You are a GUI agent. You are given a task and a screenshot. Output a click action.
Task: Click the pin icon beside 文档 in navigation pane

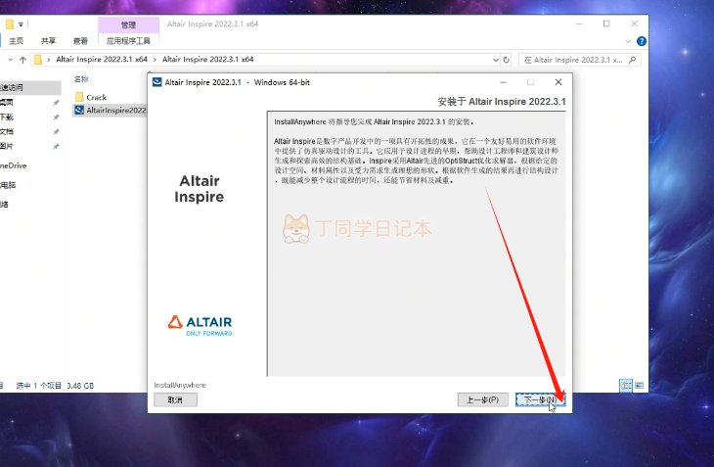tap(56, 131)
